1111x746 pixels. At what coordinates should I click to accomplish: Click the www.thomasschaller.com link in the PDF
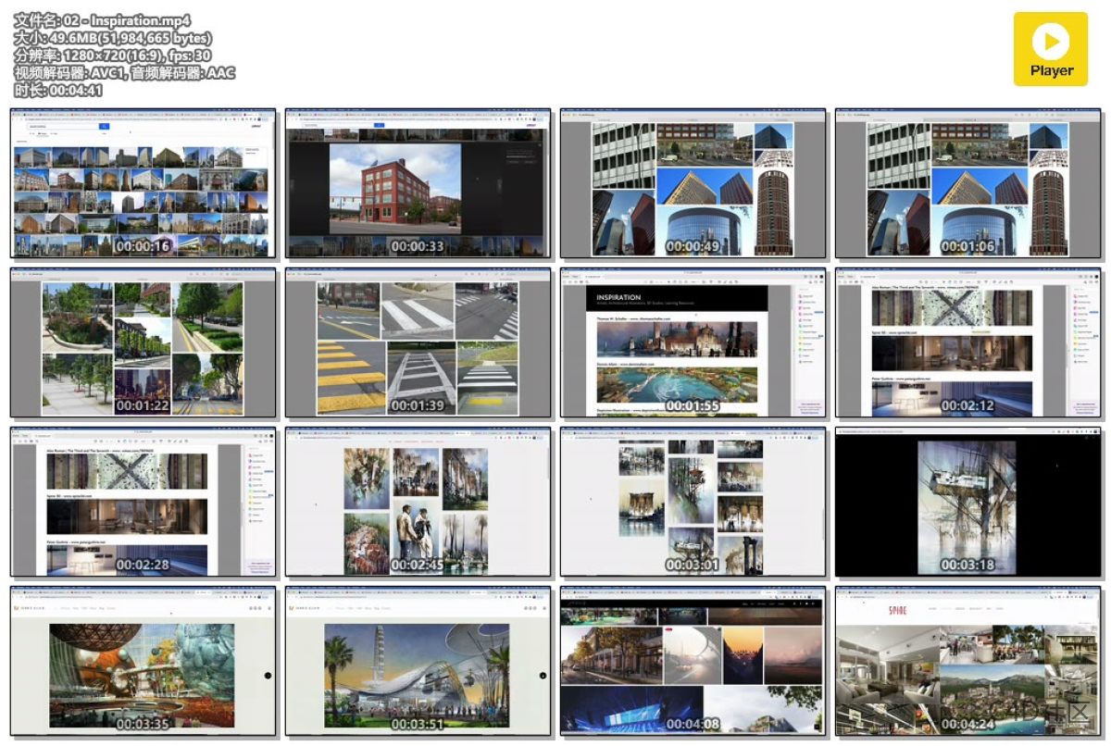click(x=649, y=318)
